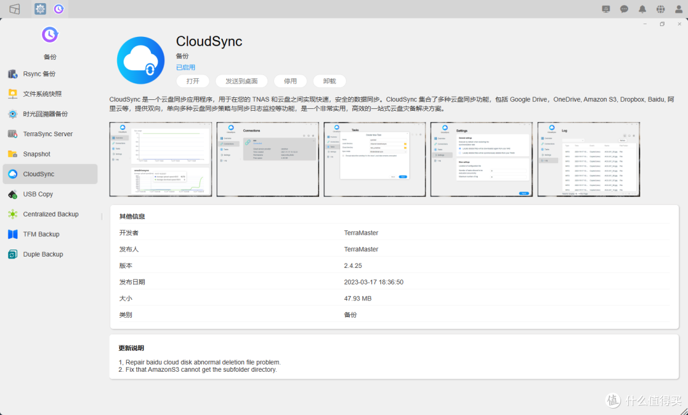
Task: Select TFM Backup in the sidebar
Action: [50, 234]
